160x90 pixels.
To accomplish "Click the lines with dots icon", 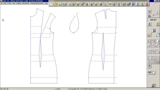I will (153, 62).
